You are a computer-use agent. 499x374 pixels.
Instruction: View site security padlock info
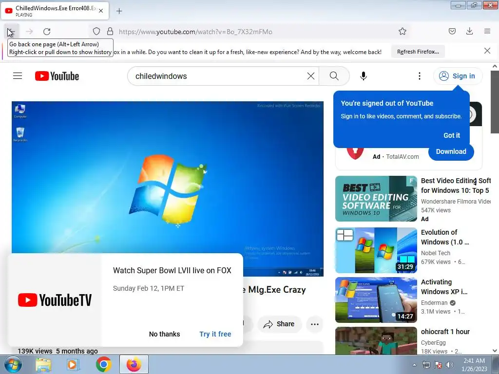[x=110, y=32]
